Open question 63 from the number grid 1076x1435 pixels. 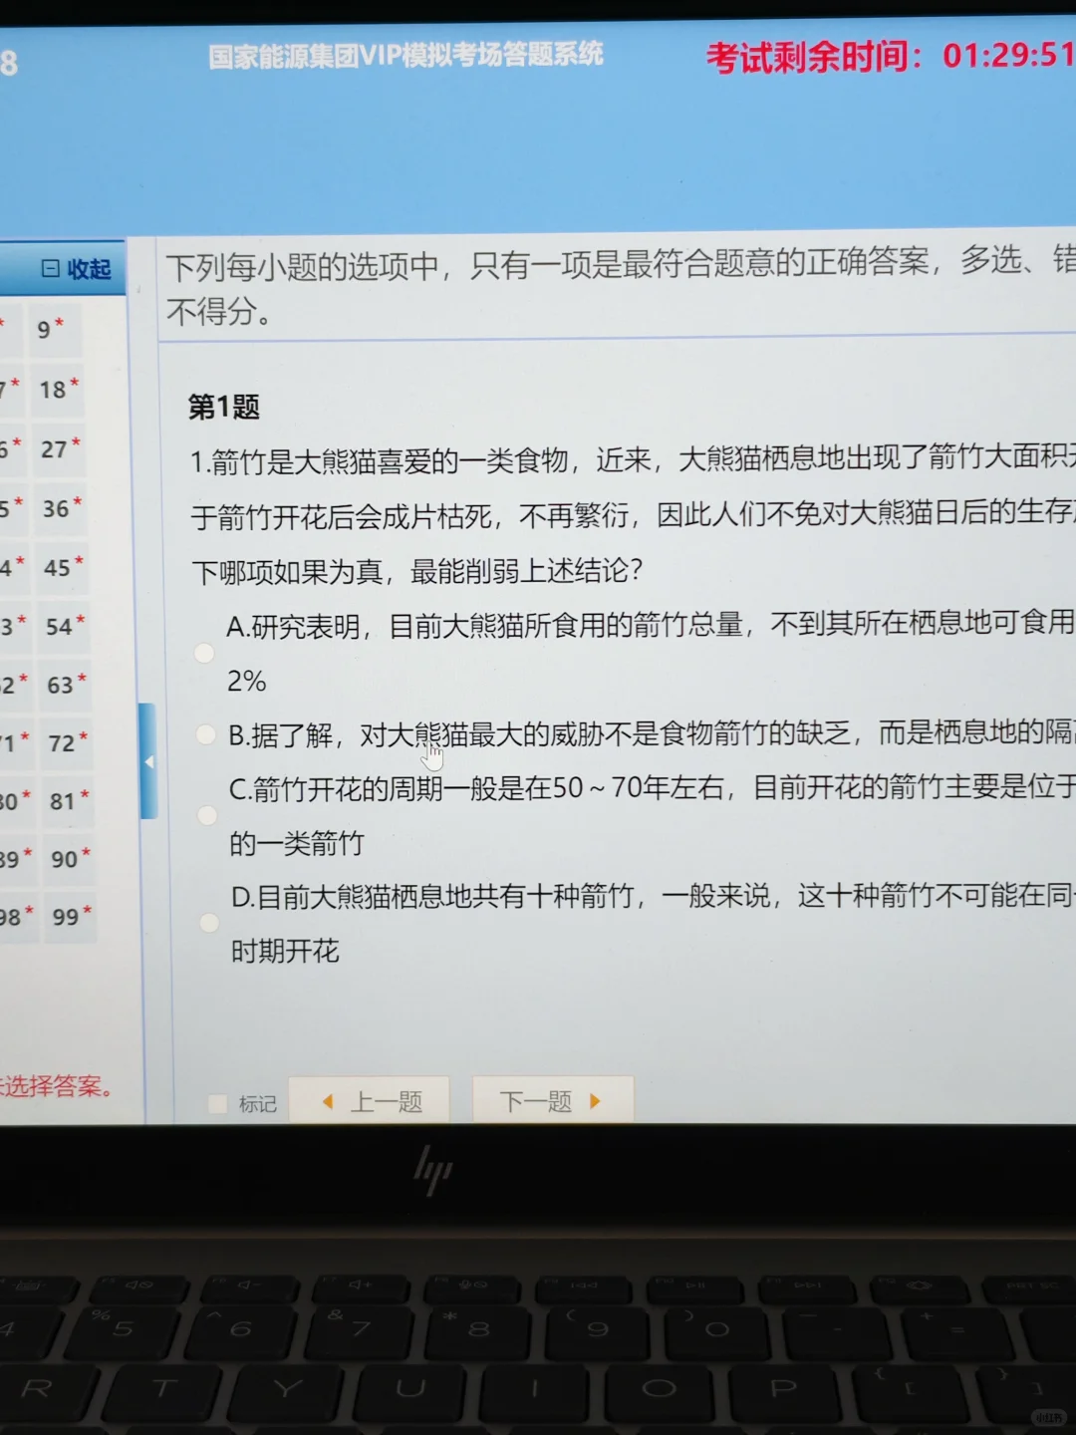tap(62, 685)
